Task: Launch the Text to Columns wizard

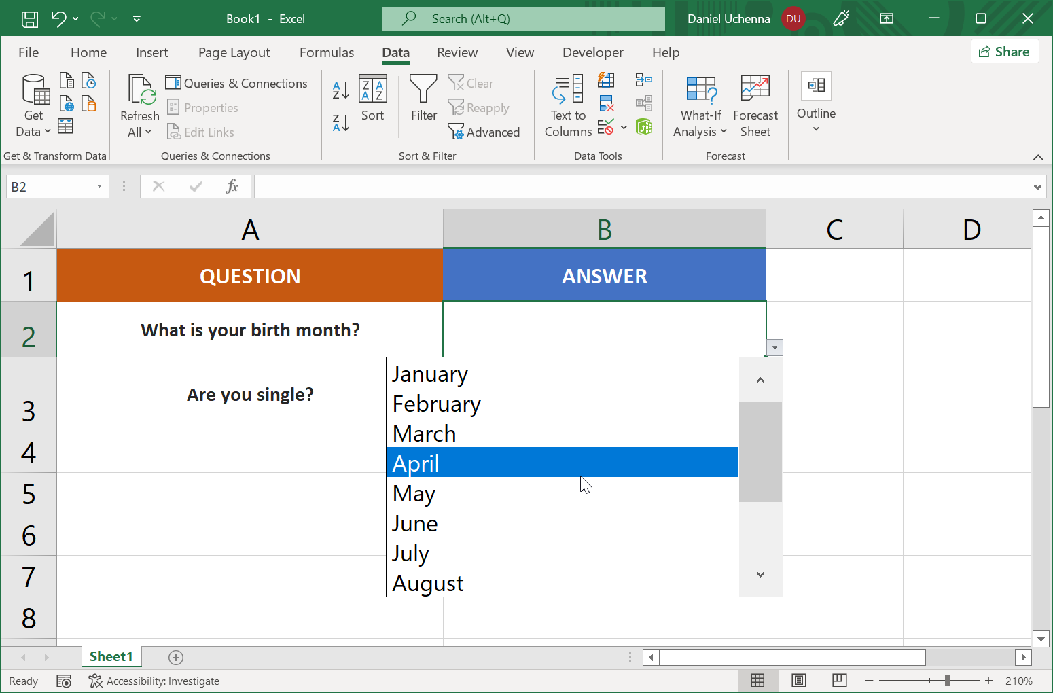Action: (x=568, y=105)
